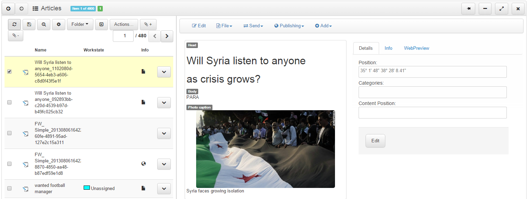Image resolution: width=528 pixels, height=199 pixels.
Task: Click caption text Syria faces growing isolation
Action: coord(215,191)
